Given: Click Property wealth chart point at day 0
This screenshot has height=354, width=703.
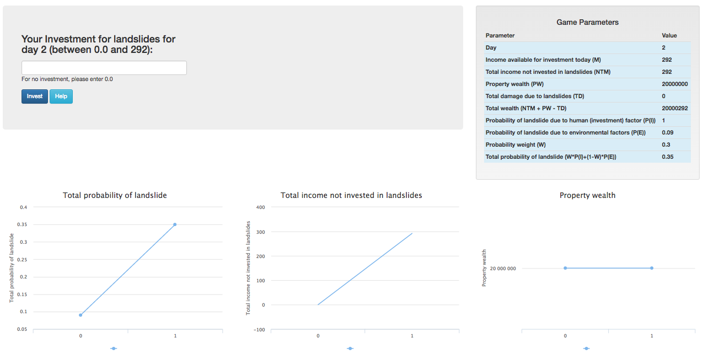Looking at the screenshot, I should point(565,268).
